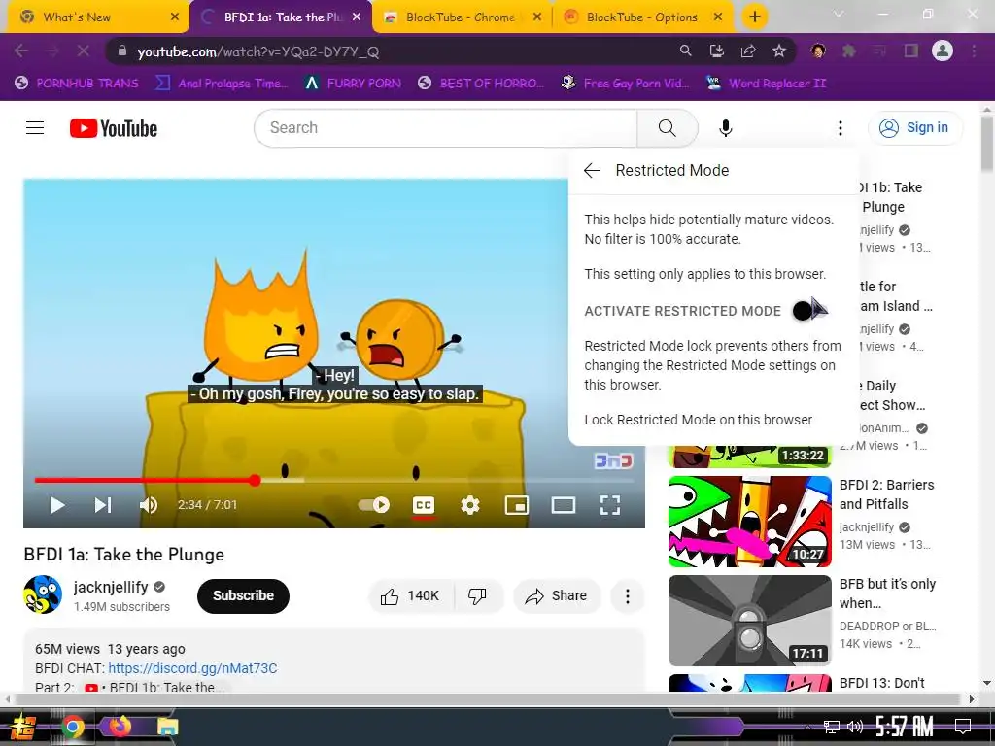This screenshot has width=995, height=746.
Task: Switch to BlockTube - Options tab
Action: click(x=641, y=17)
